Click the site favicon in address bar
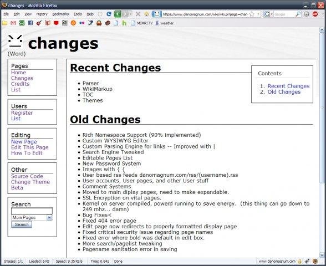 click(x=157, y=14)
